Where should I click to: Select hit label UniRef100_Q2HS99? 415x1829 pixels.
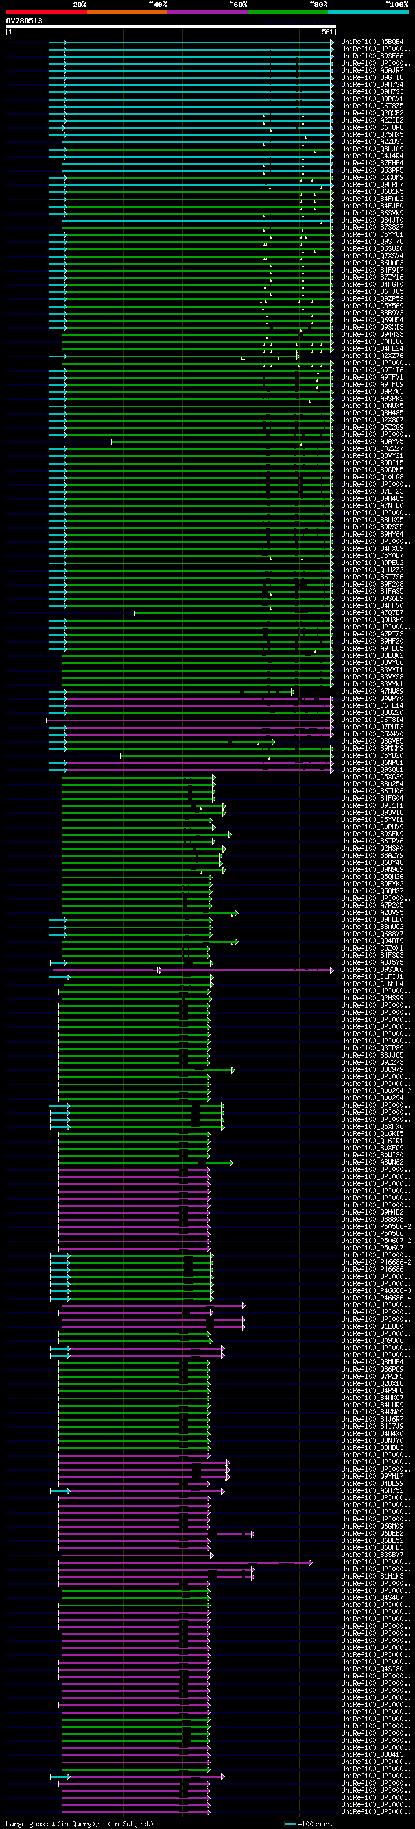372,999
